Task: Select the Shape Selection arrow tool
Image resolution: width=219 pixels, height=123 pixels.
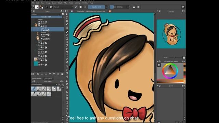Action: 67,14
